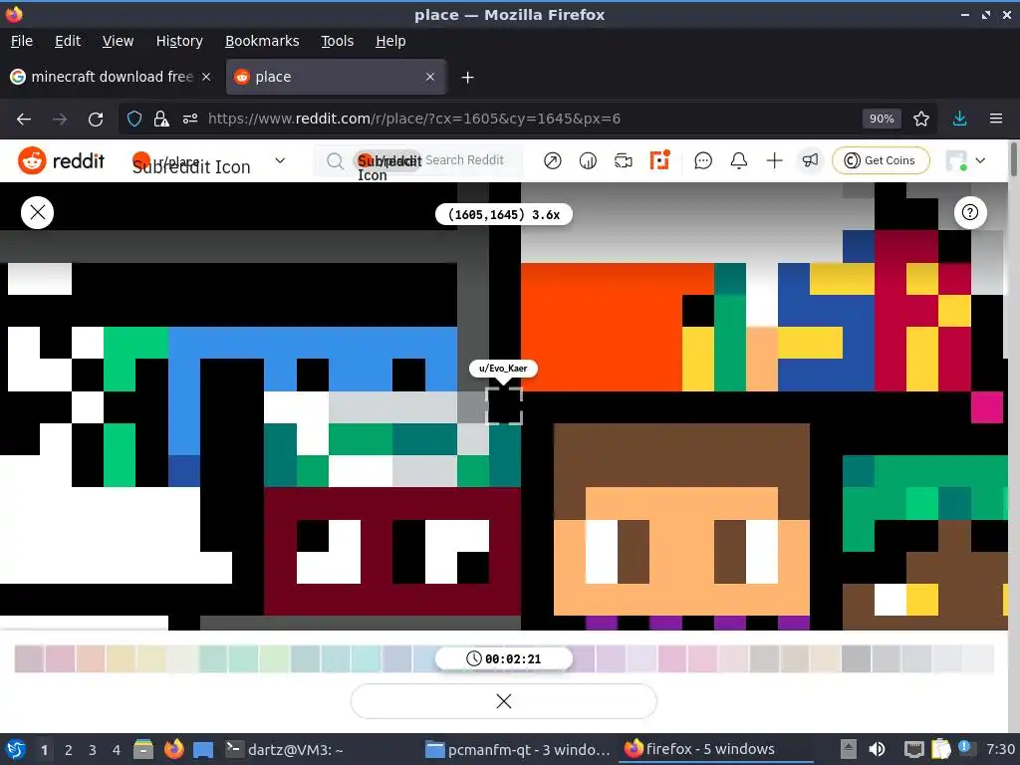This screenshot has height=765, width=1020.
Task: Go back with Firefox back arrow
Action: pos(24,120)
